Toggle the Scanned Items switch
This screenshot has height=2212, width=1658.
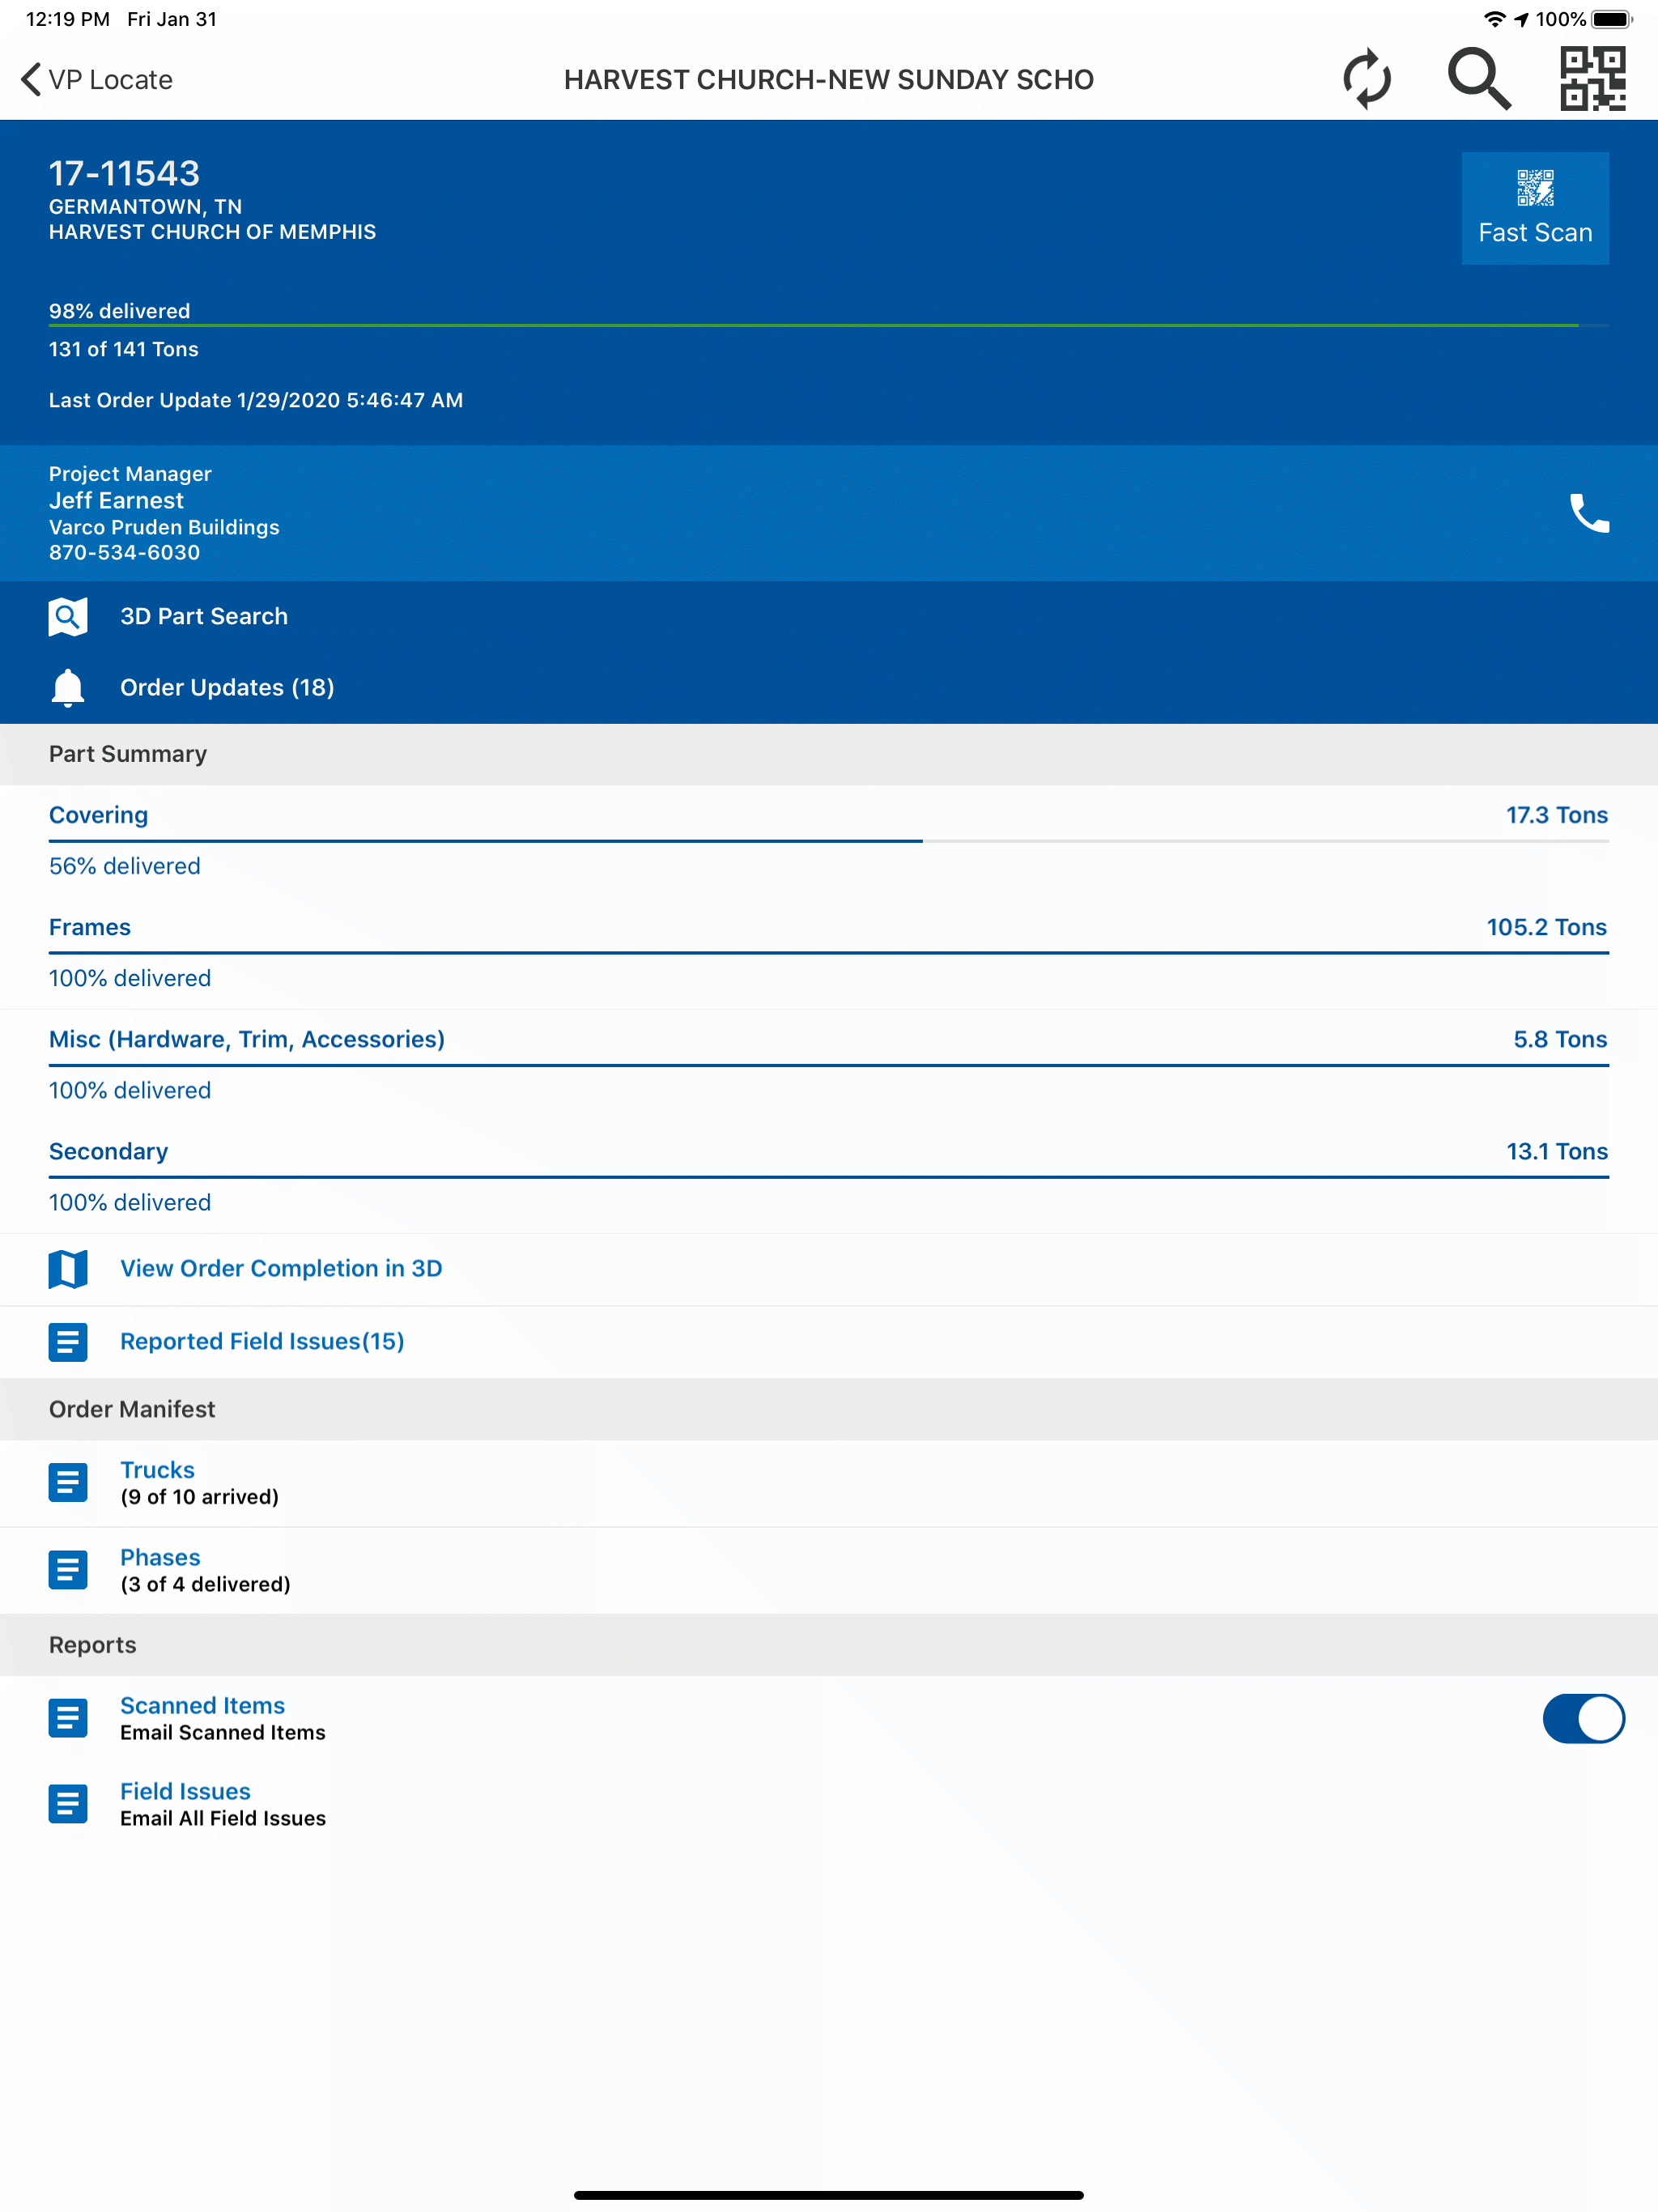(x=1584, y=1718)
